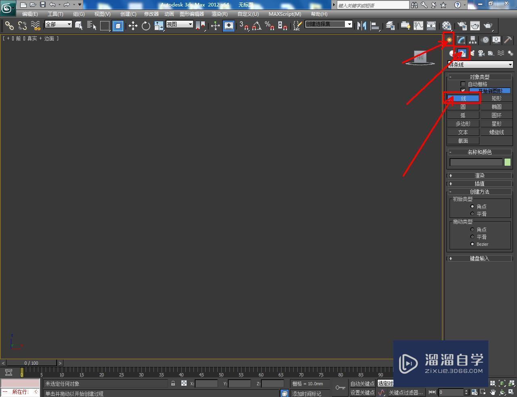Choose the Rectangular Selection Region tool
517x397 pixels.
(x=105, y=26)
